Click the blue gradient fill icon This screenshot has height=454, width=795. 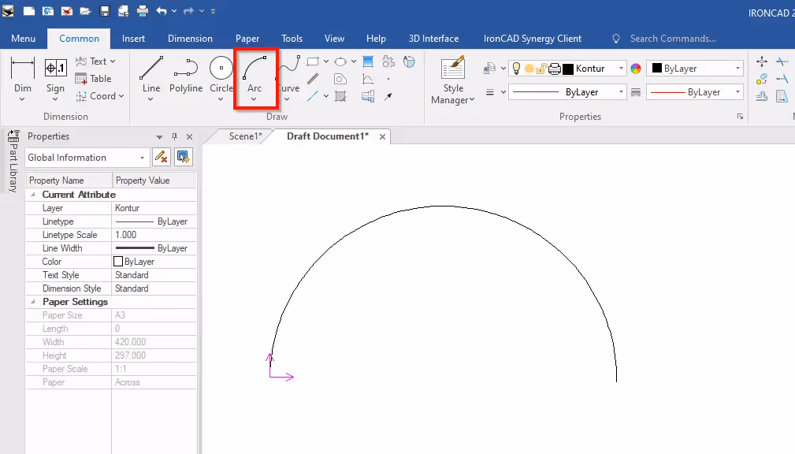point(368,61)
